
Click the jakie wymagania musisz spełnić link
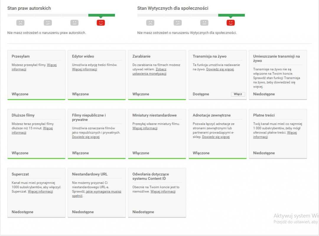[x=103, y=191]
